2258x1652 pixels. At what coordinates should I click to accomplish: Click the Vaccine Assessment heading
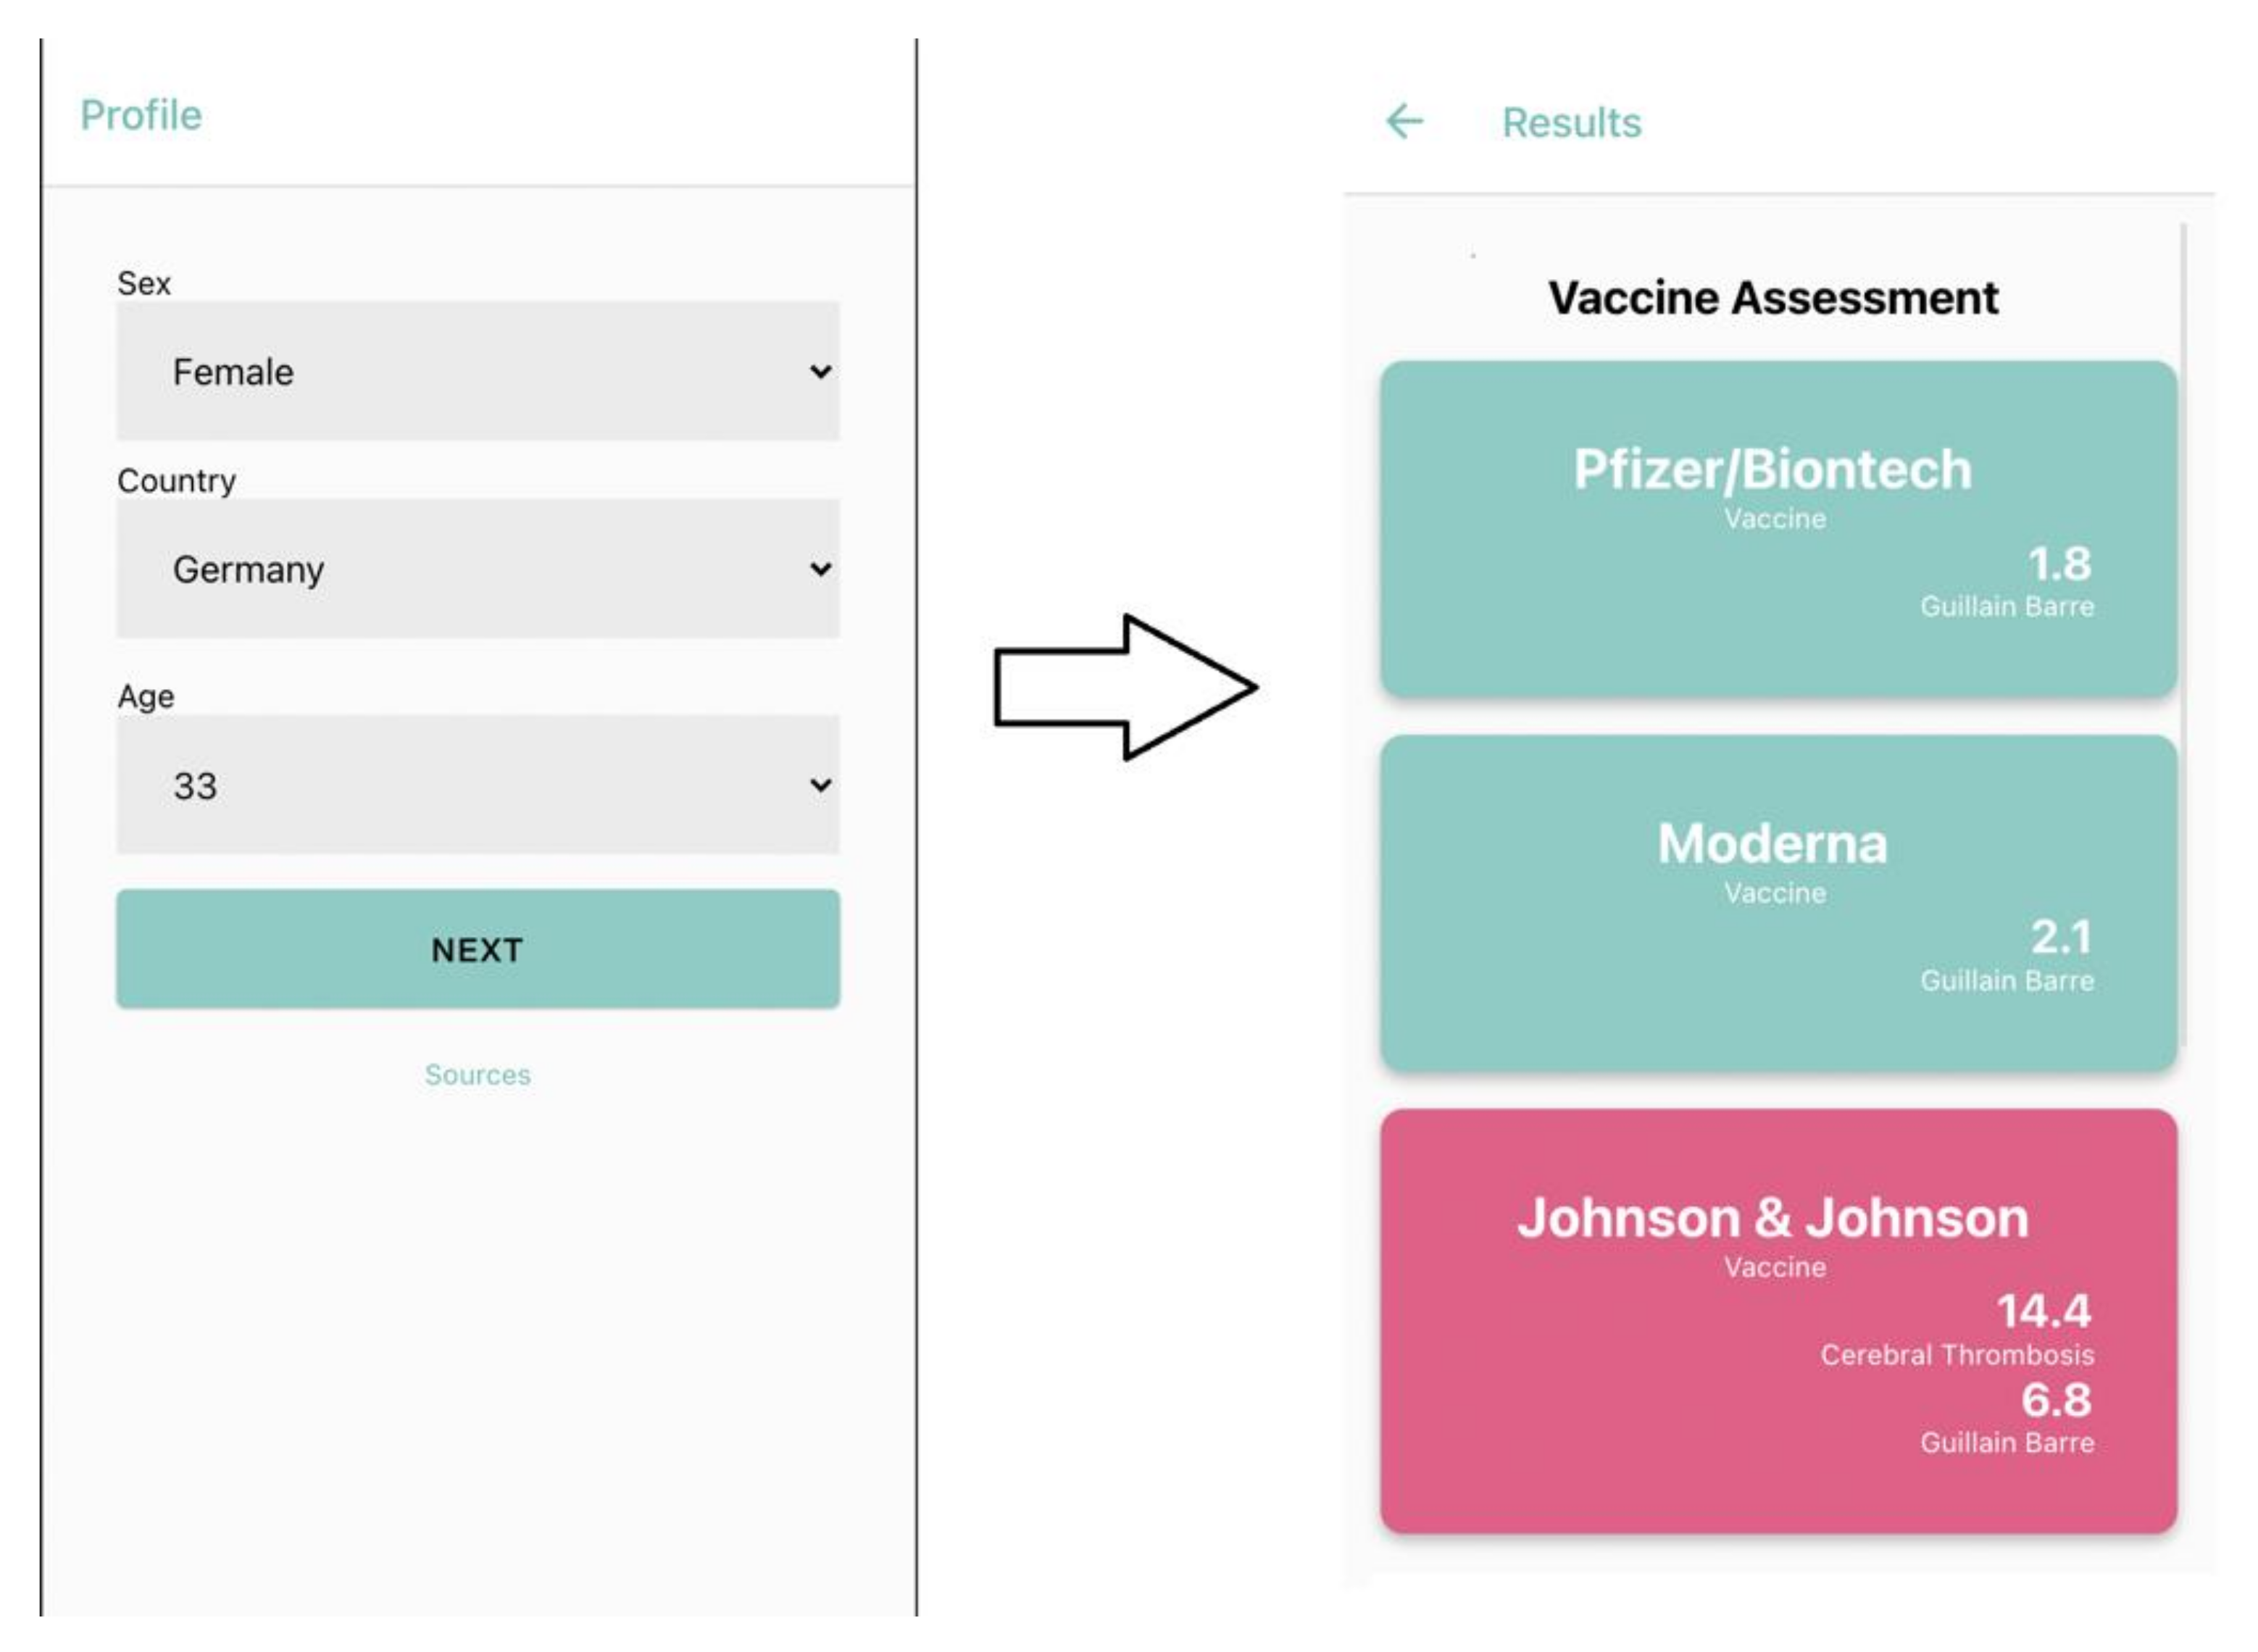1772,298
